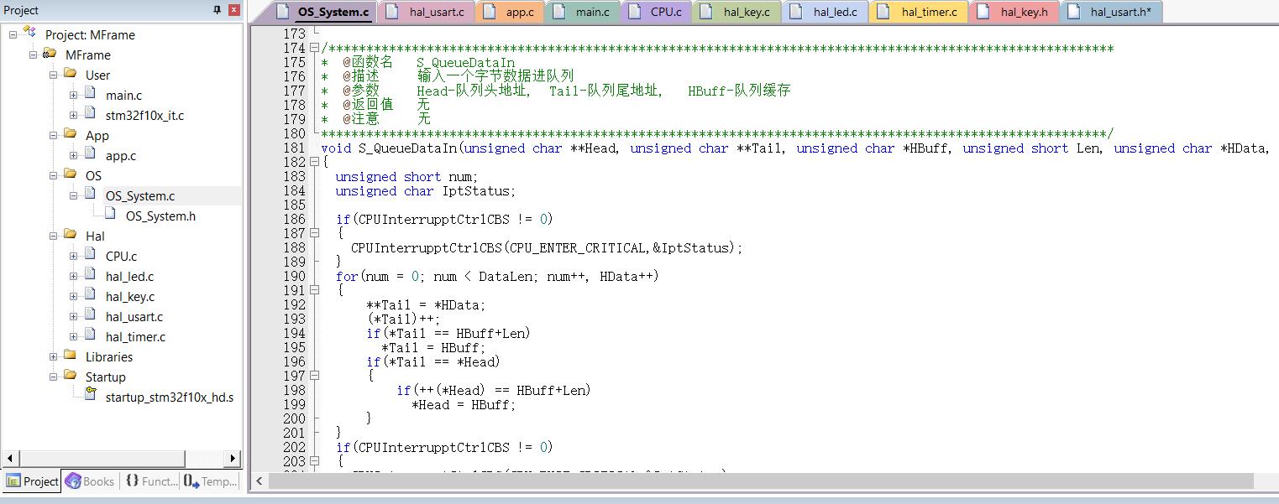The height and width of the screenshot is (504, 1279).
Task: Close the Project panel
Action: [x=234, y=10]
